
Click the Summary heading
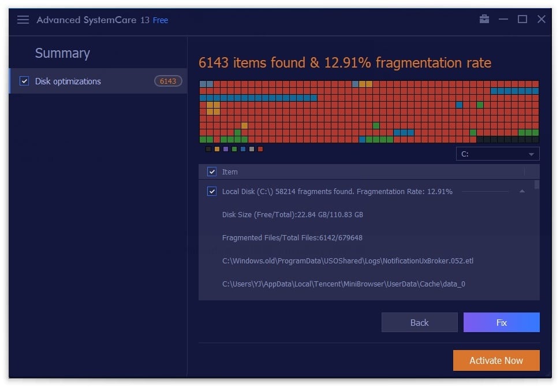(62, 53)
